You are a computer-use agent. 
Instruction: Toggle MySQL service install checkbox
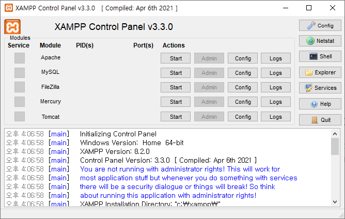click(x=20, y=73)
